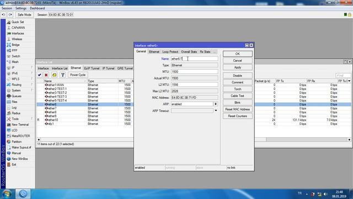Click the L2 MTU input field
Viewport: 353px width, 199px height.
coord(194,85)
